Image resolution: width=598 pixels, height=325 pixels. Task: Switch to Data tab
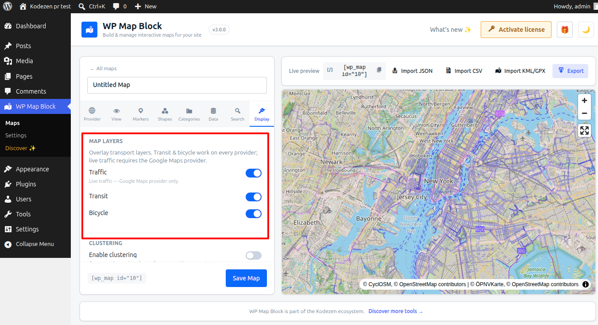(213, 114)
